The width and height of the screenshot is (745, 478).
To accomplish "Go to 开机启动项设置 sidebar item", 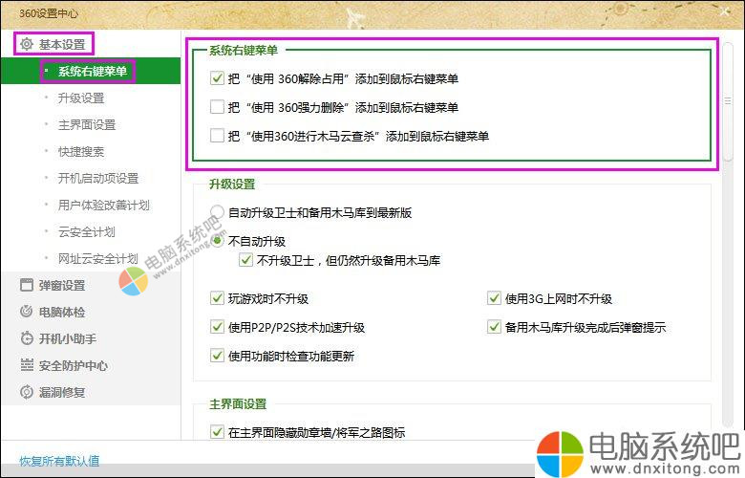I will tap(98, 178).
